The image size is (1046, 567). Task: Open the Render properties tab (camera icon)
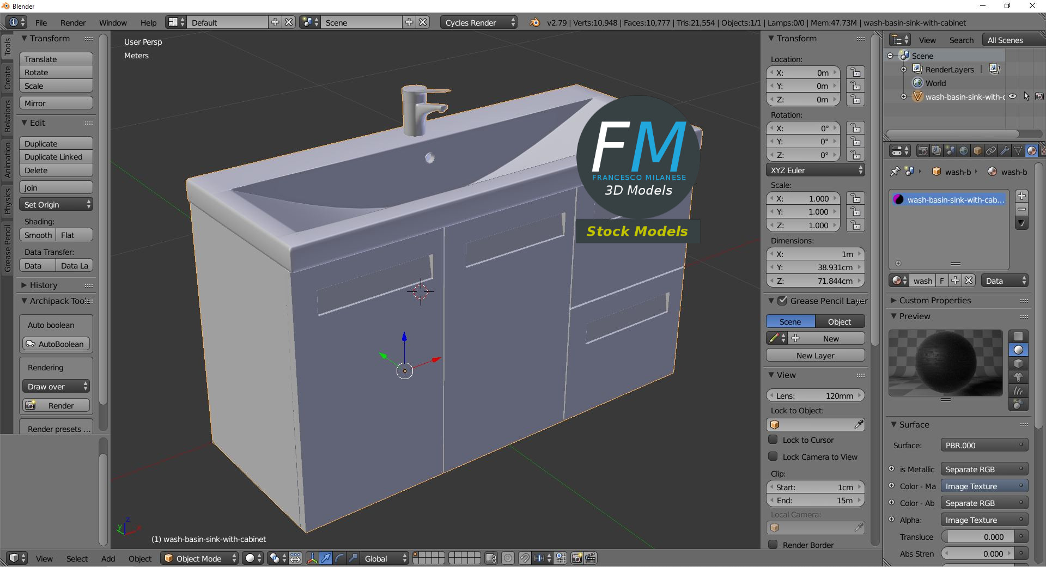pyautogui.click(x=923, y=151)
